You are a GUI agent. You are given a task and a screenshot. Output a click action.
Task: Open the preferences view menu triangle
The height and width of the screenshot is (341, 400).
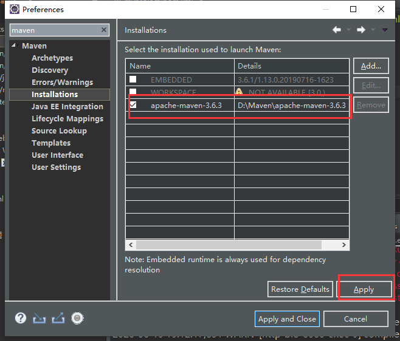tap(385, 30)
